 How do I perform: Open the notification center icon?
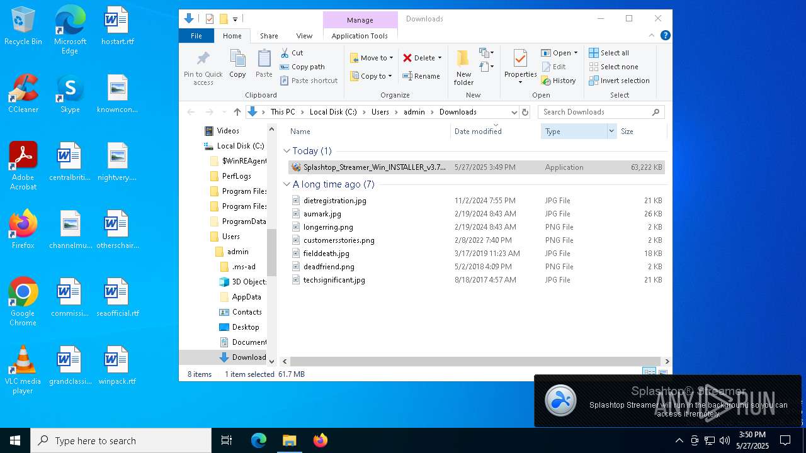785,440
